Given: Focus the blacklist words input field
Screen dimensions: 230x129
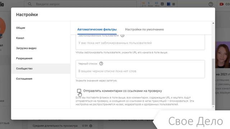Looking at the screenshot, I should [x=140, y=69].
